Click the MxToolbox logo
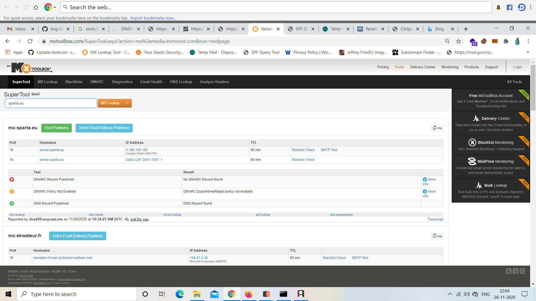The image size is (536, 301). tap(29, 68)
